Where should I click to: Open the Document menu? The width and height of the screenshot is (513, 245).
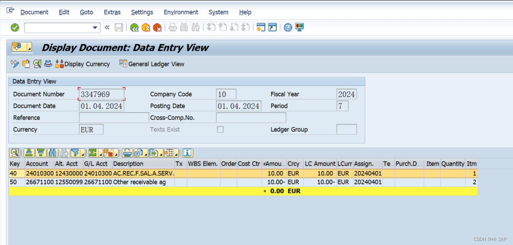34,12
